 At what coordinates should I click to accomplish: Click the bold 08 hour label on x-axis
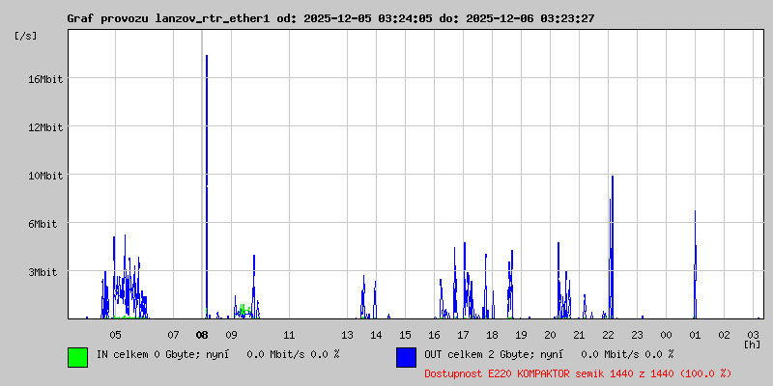pos(202,335)
